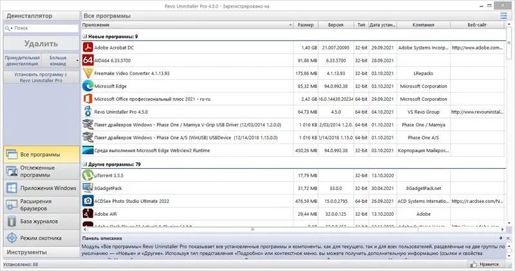Click the Панель описания title
This screenshot has height=271, width=515.
coord(102,238)
